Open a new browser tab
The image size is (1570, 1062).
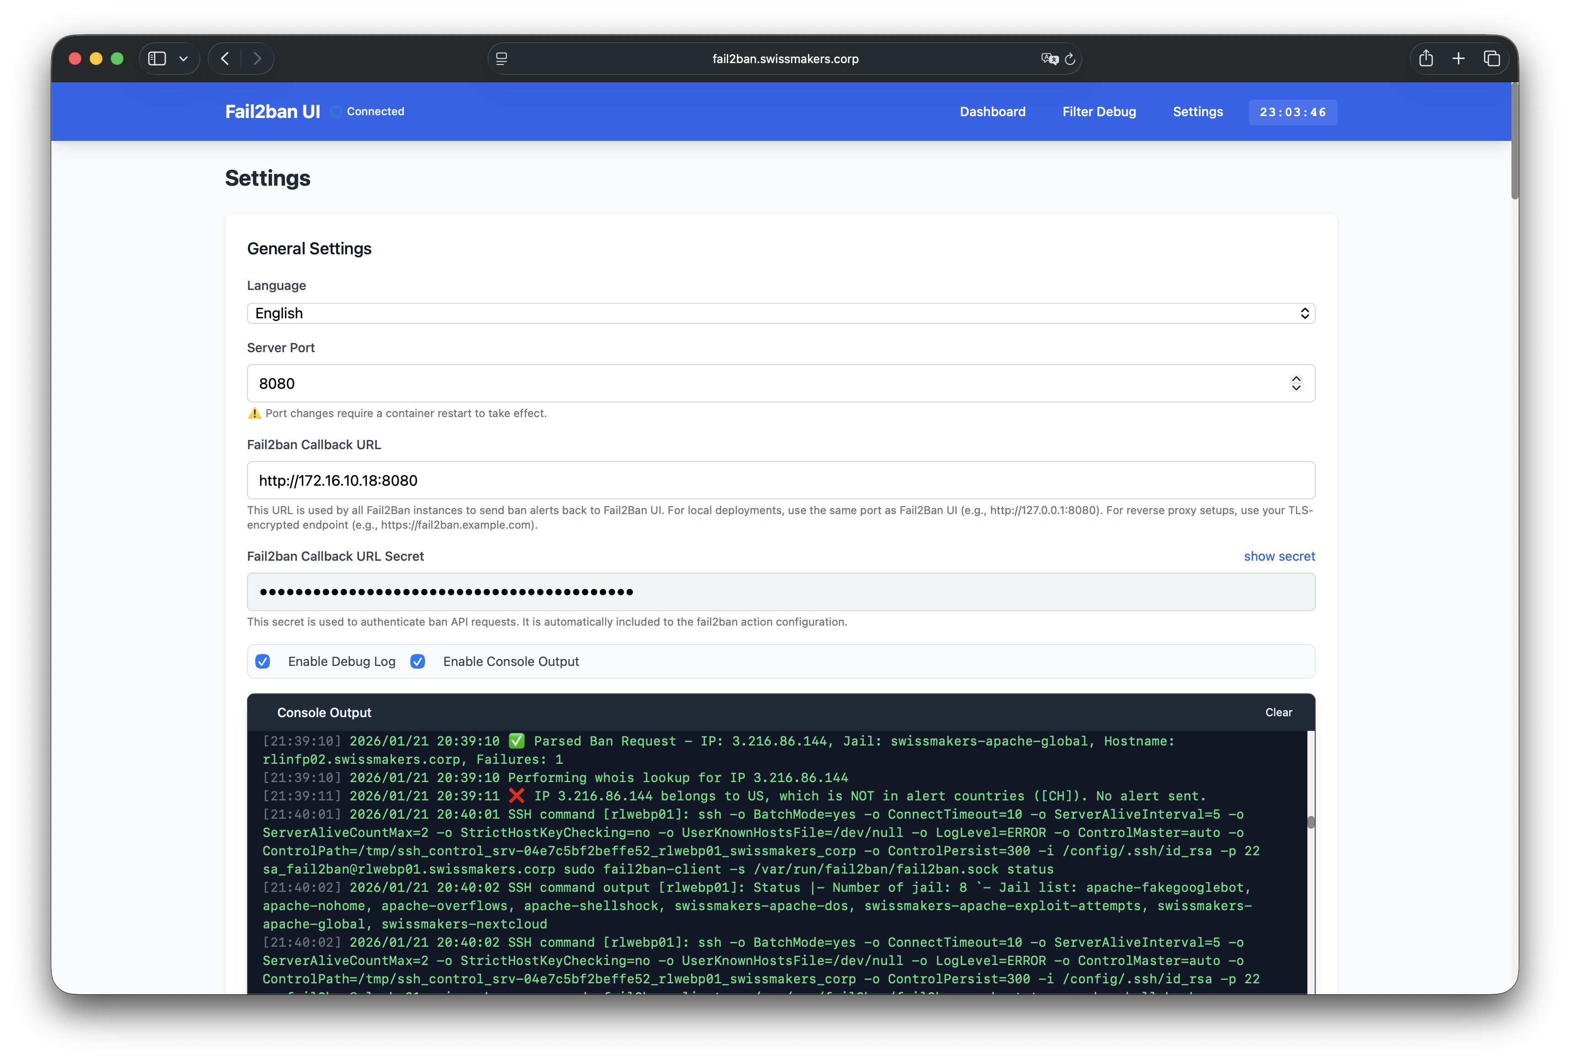(x=1459, y=58)
